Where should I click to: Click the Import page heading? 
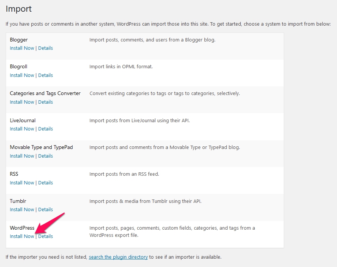[19, 9]
